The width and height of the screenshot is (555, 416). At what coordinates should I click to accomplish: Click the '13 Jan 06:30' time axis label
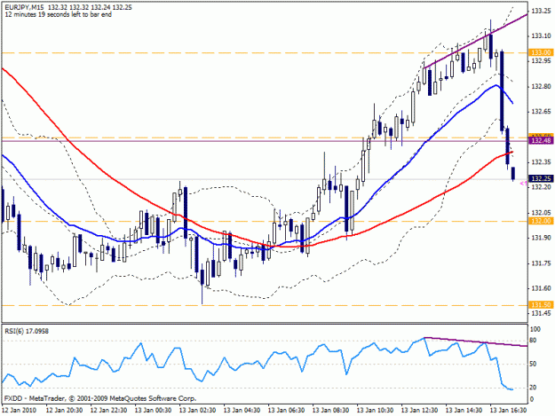click(x=286, y=410)
